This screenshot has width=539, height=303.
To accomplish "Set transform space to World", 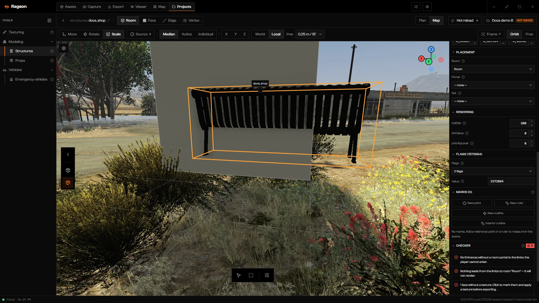I will [260, 34].
